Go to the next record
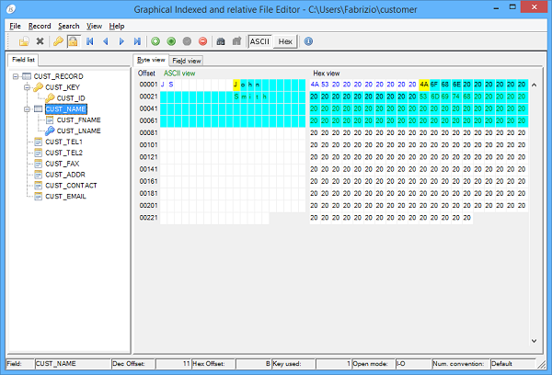This screenshot has width=552, height=375. click(121, 41)
